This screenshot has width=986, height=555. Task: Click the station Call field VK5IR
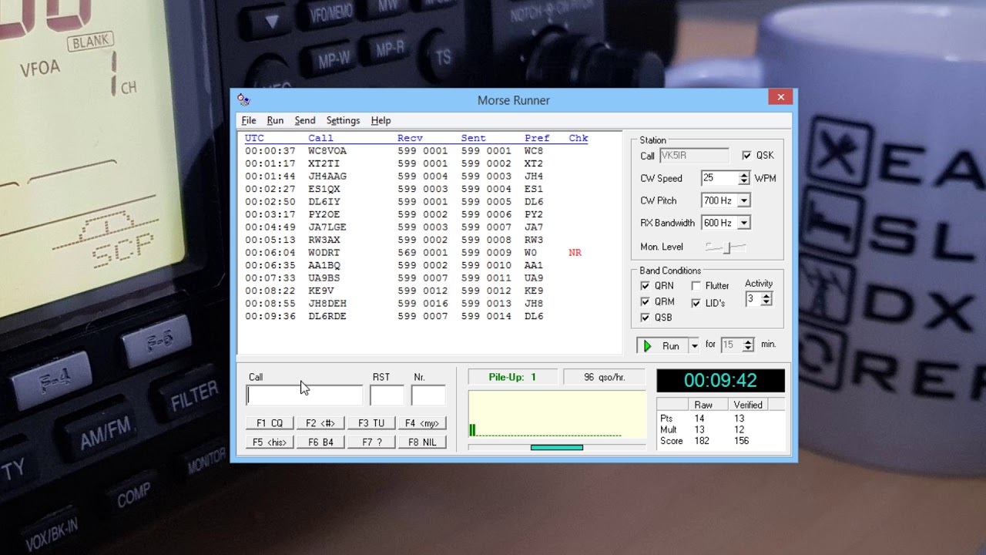[x=694, y=156]
